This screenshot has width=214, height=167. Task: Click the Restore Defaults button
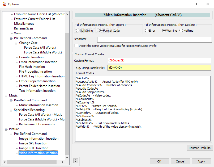(200, 148)
